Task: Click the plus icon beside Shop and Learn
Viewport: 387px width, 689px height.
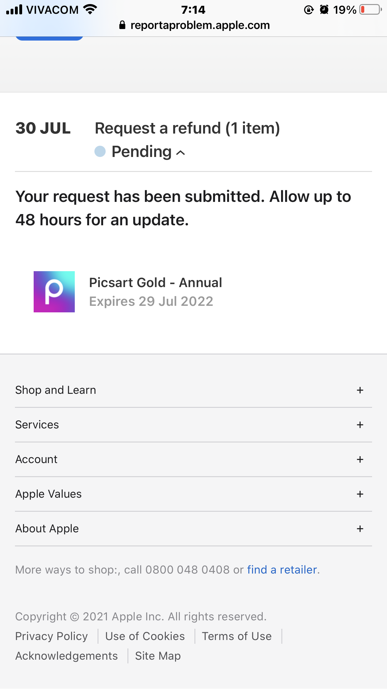Action: click(x=360, y=390)
